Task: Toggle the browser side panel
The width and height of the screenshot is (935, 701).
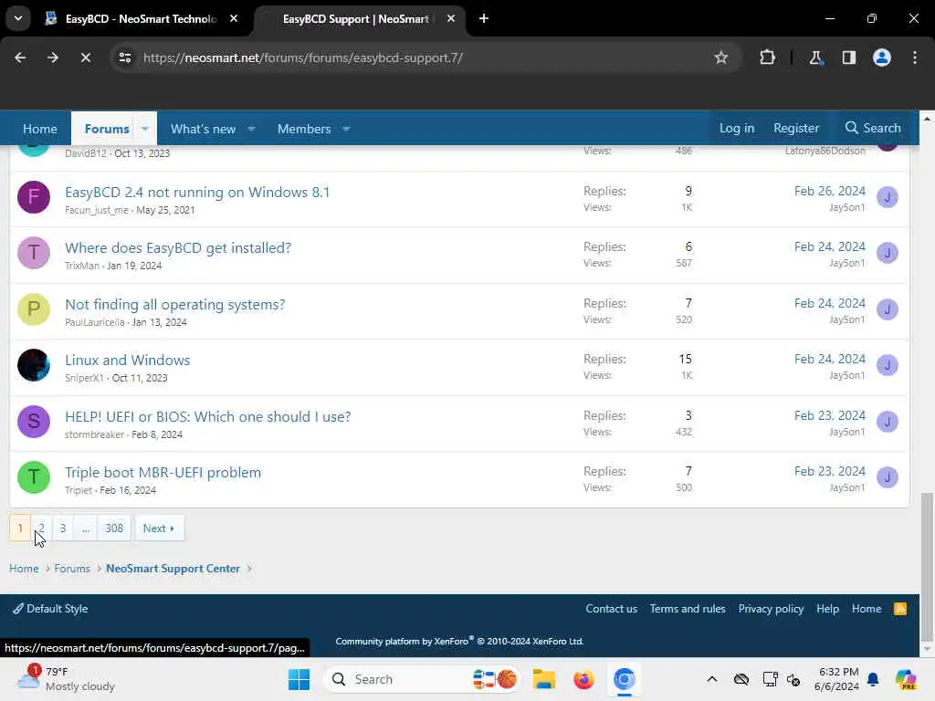Action: tap(848, 58)
